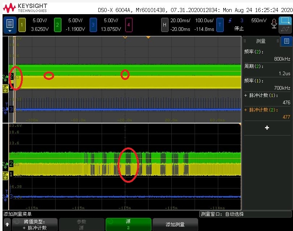Open trigger T settings badge
The height and width of the screenshot is (231, 293).
(x=220, y=25)
